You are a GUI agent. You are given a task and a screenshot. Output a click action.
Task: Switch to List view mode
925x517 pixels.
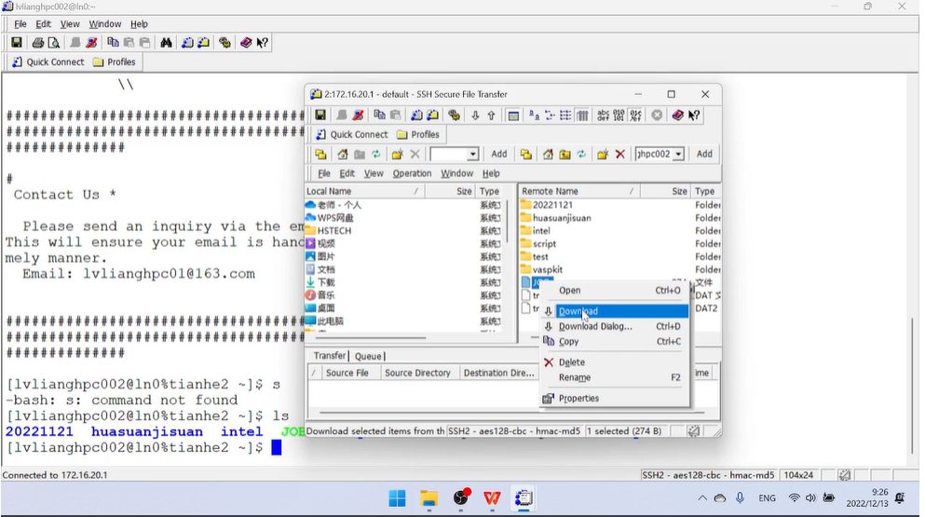pyautogui.click(x=565, y=116)
